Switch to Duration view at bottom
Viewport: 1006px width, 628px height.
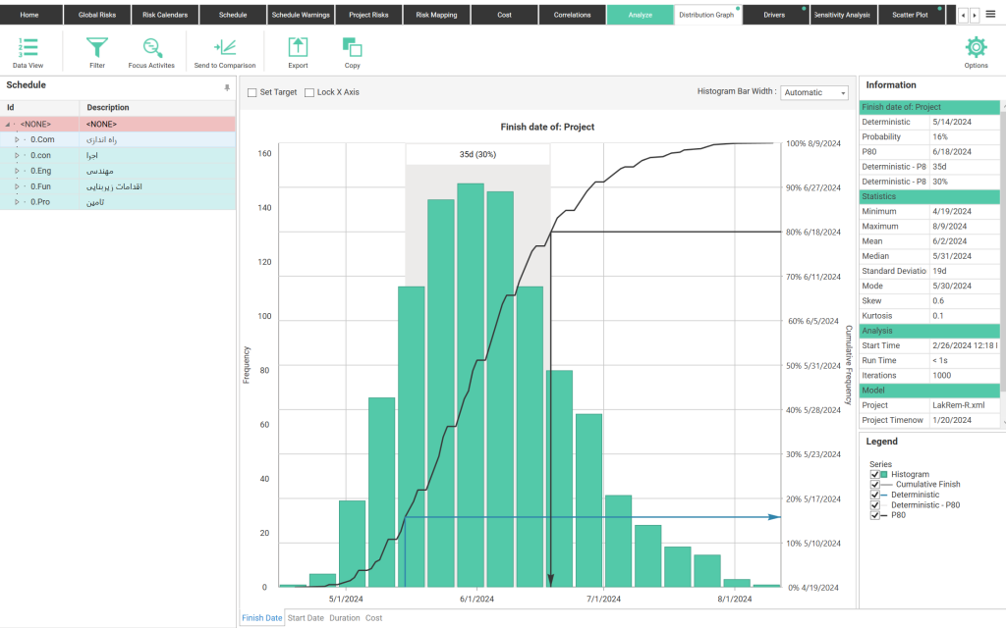(x=344, y=618)
